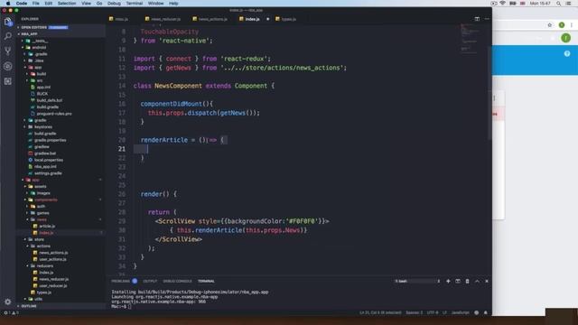Open the terminal shell selector dropdown

pyautogui.click(x=417, y=281)
